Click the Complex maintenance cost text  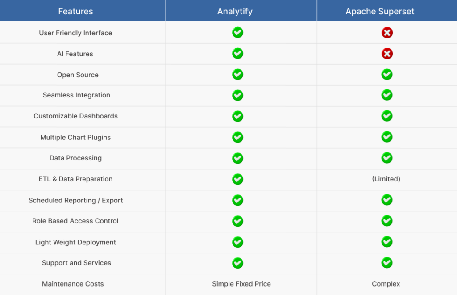(x=386, y=284)
